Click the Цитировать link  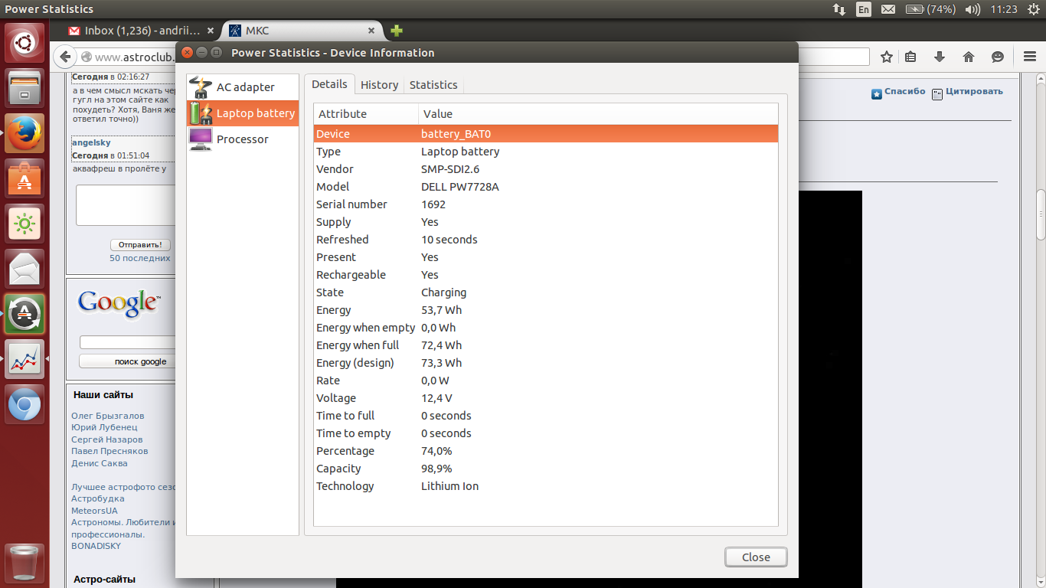973,92
